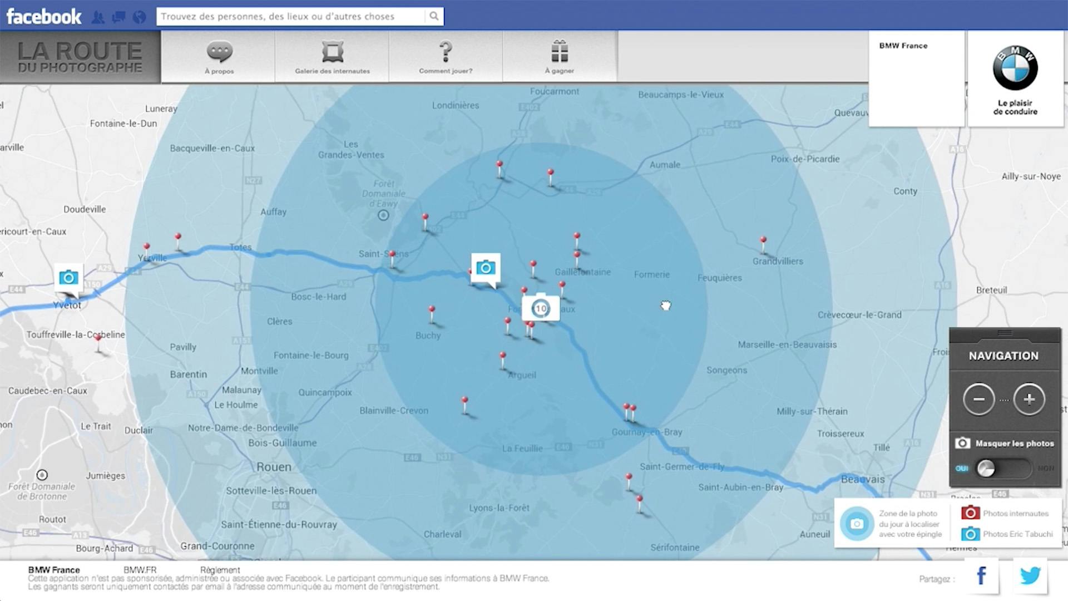Click La Route du Photographe logo

click(80, 57)
